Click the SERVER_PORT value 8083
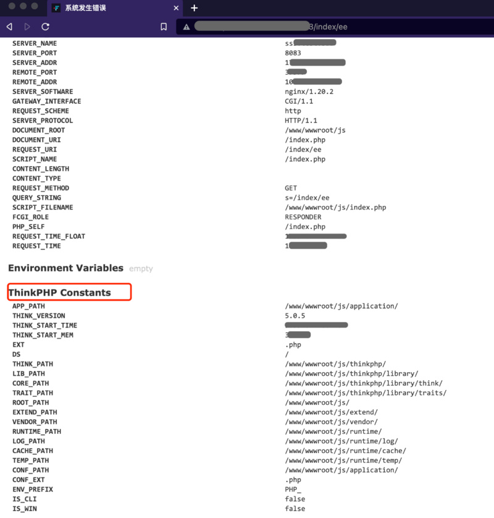This screenshot has height=518, width=494. [293, 53]
